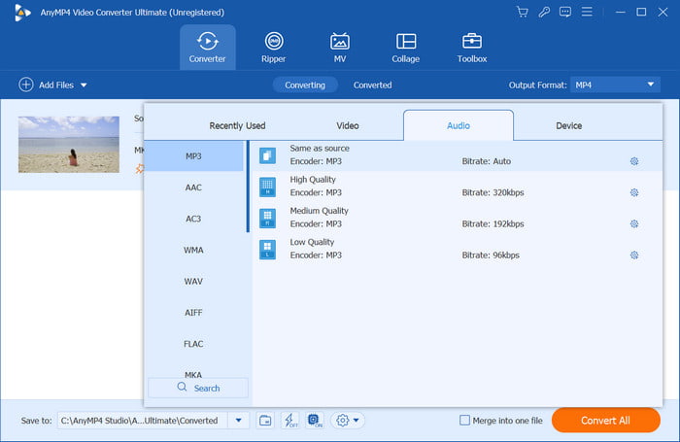Open the feedback chat bubble icon
The width and height of the screenshot is (680, 442).
(565, 12)
